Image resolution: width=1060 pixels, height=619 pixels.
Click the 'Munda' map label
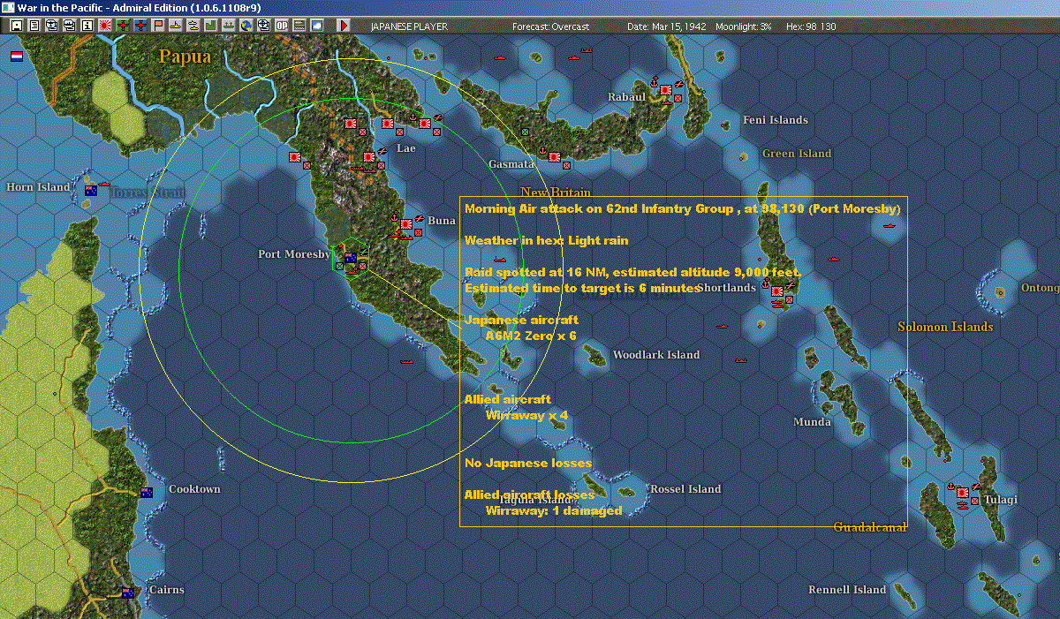[812, 422]
